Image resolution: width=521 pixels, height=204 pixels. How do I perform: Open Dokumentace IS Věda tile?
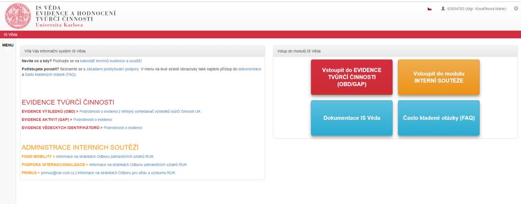(x=352, y=118)
